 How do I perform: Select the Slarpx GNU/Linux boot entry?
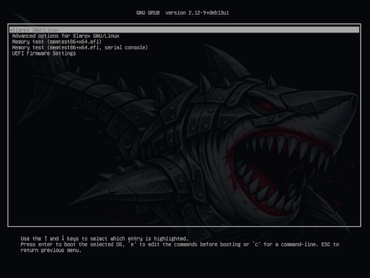pyautogui.click(x=184, y=30)
